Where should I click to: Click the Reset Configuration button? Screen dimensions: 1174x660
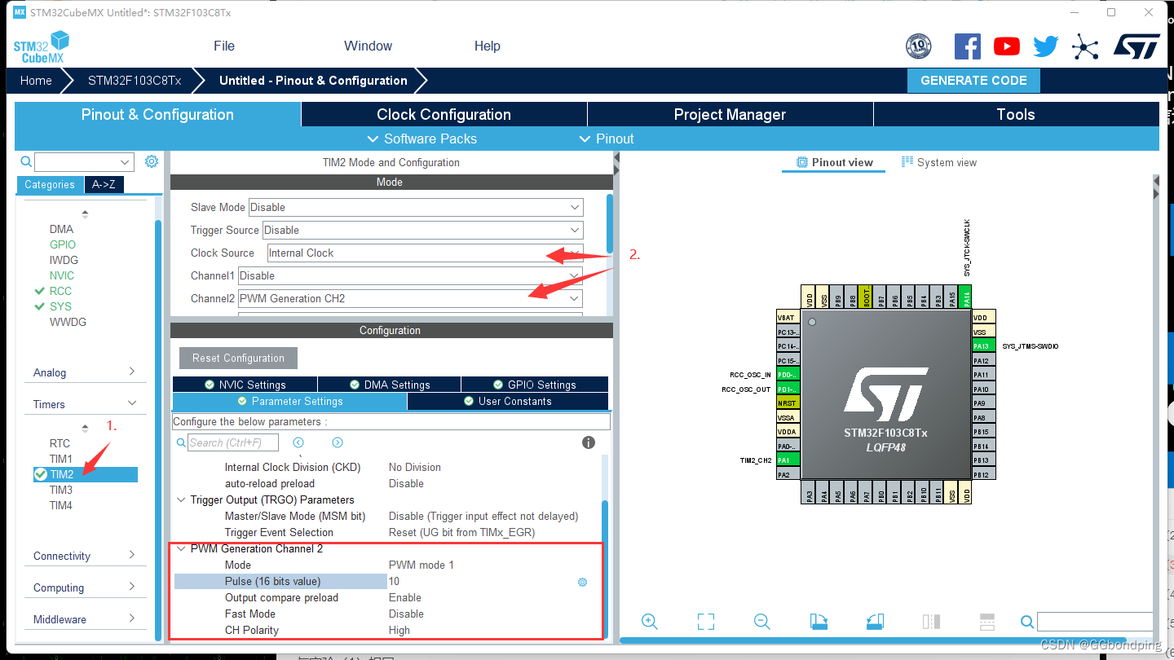[238, 358]
